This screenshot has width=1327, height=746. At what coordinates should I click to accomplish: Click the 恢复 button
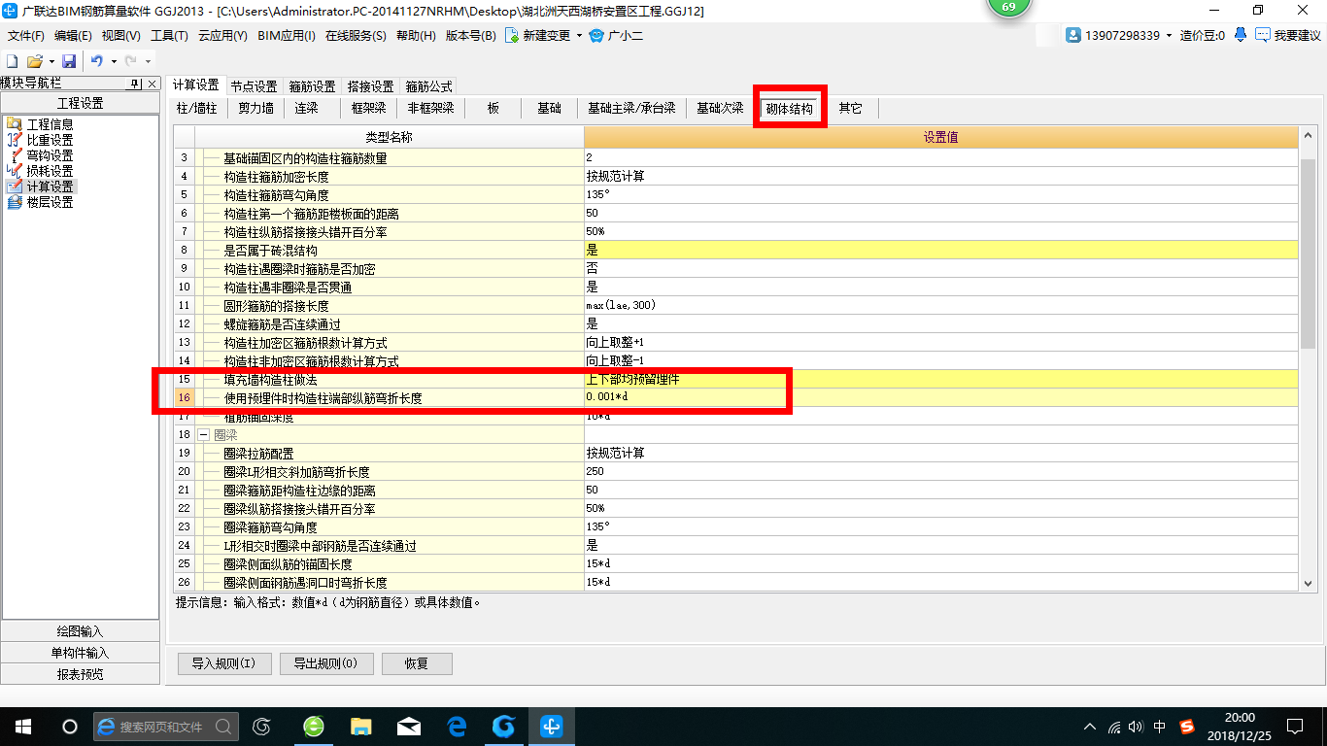click(417, 664)
